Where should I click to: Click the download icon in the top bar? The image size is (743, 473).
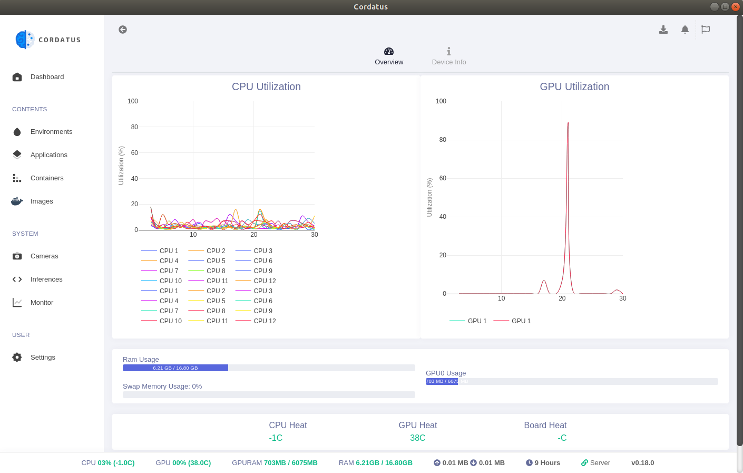663,30
